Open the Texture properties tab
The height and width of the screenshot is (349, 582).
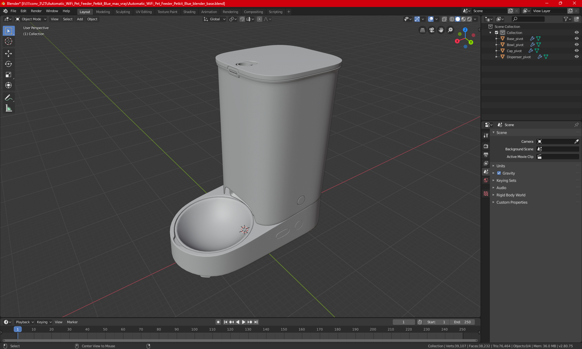pyautogui.click(x=486, y=194)
